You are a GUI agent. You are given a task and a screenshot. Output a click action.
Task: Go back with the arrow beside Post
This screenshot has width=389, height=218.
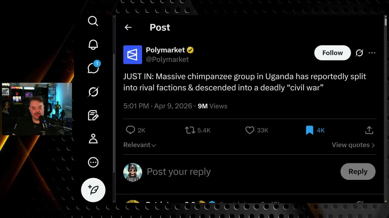click(x=128, y=27)
